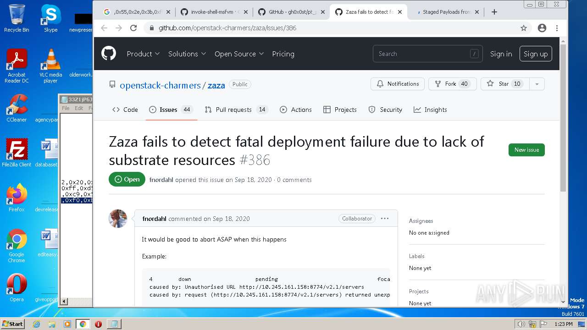The height and width of the screenshot is (330, 587).
Task: Open Recycle Bin on desktop
Action: [x=17, y=18]
